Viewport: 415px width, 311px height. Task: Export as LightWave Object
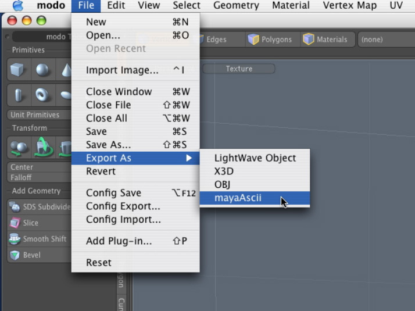point(255,158)
